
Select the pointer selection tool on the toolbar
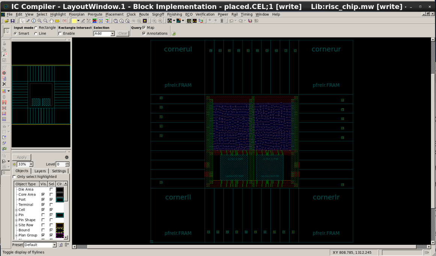click(x=22, y=21)
